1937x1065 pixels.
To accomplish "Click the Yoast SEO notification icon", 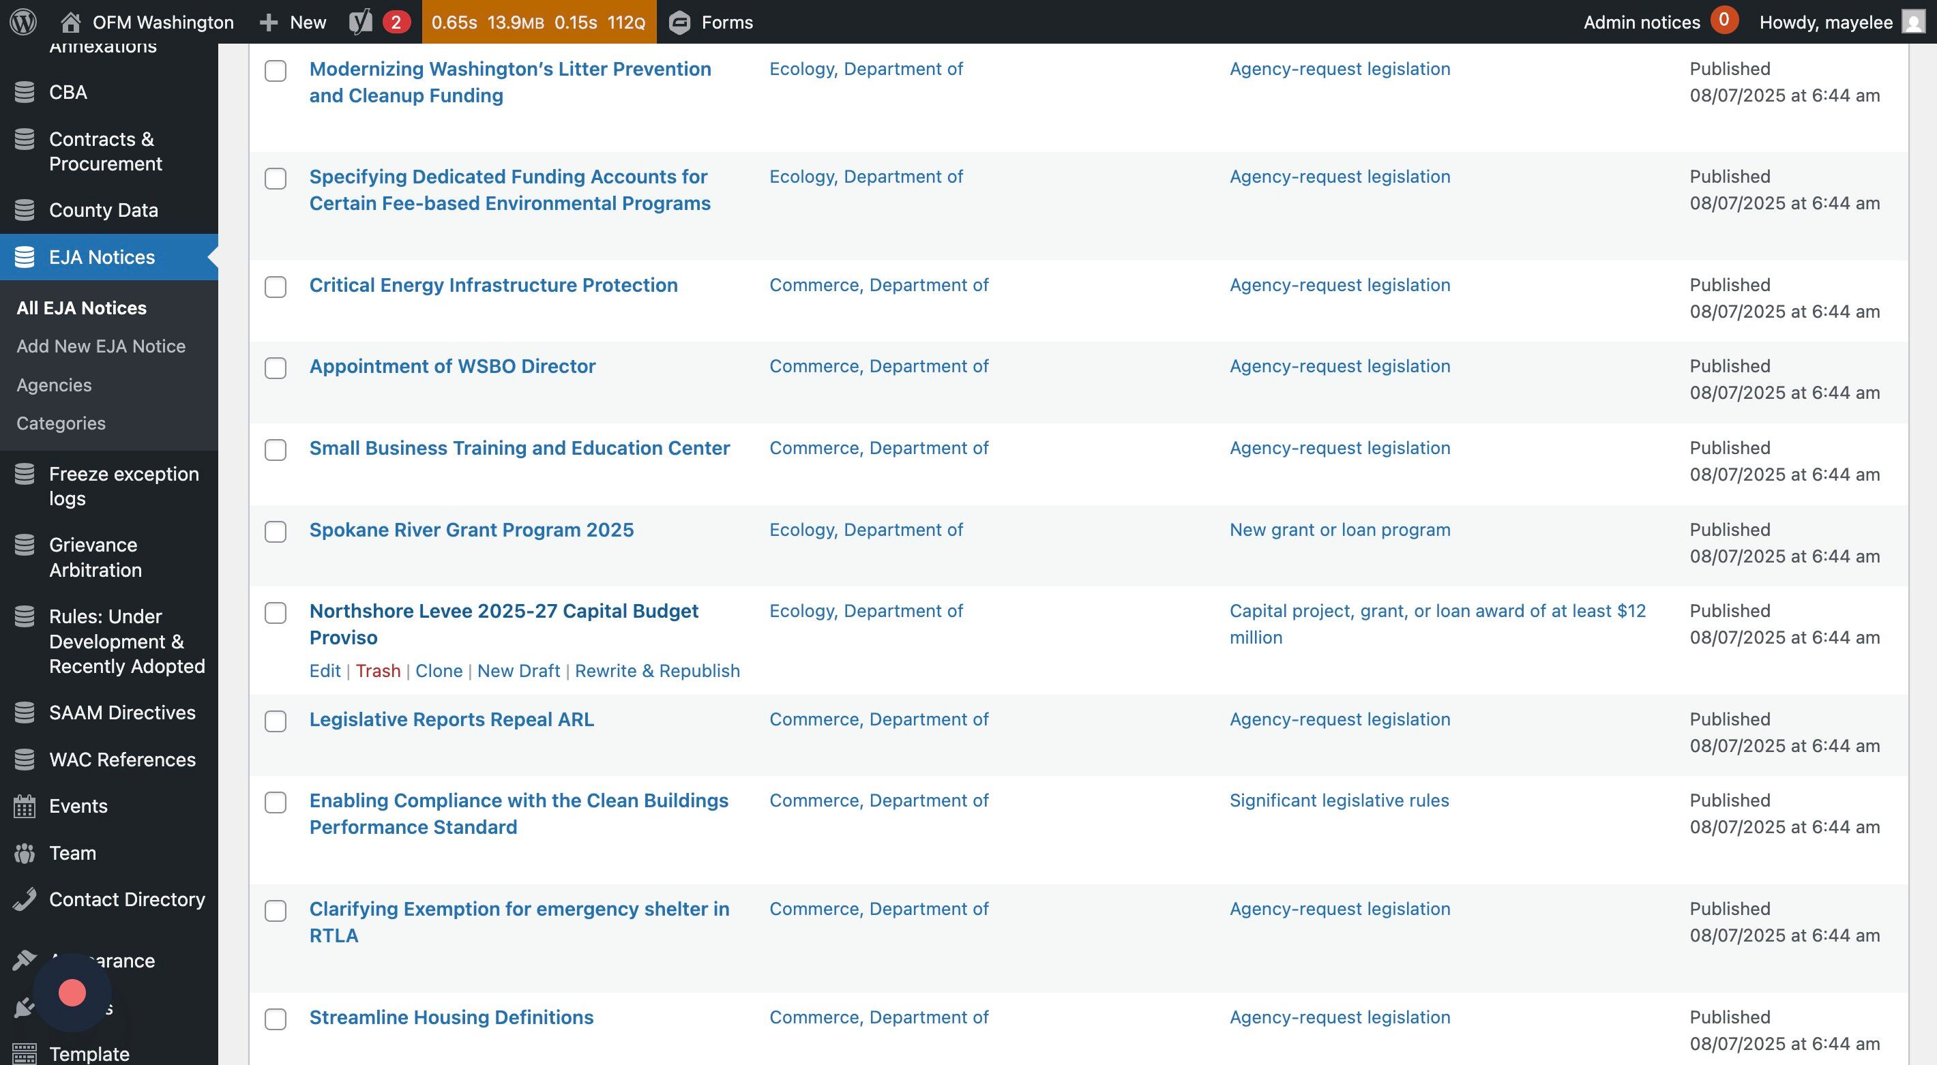I will (361, 22).
